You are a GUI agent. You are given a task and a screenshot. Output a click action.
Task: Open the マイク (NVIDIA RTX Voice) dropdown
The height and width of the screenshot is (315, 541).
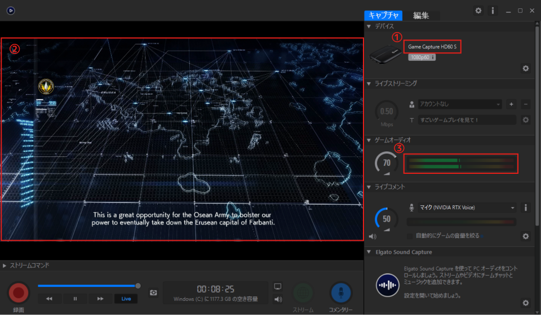(467, 208)
